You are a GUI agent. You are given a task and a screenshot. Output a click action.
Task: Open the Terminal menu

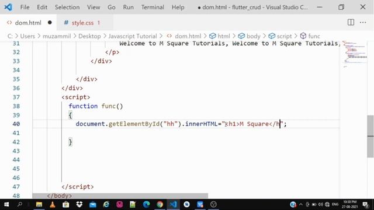click(153, 7)
